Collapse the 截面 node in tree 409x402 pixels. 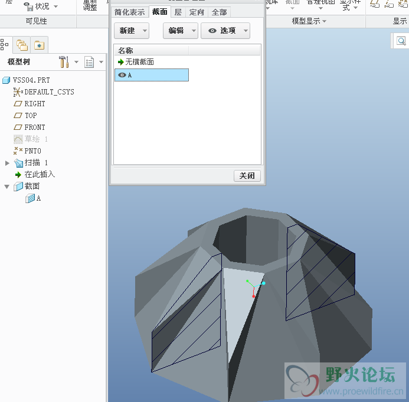click(x=7, y=187)
